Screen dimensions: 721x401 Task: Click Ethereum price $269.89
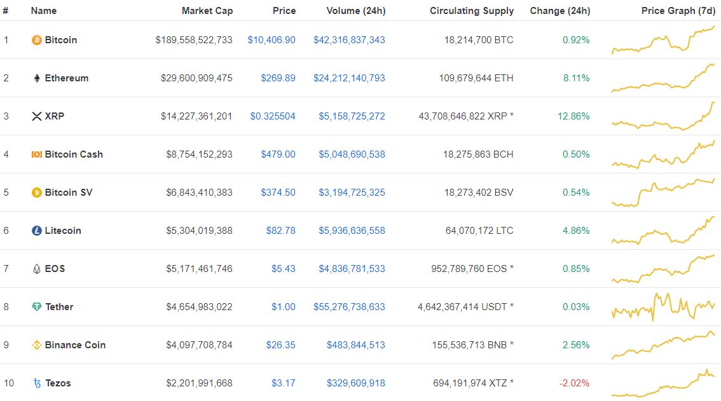pyautogui.click(x=278, y=78)
